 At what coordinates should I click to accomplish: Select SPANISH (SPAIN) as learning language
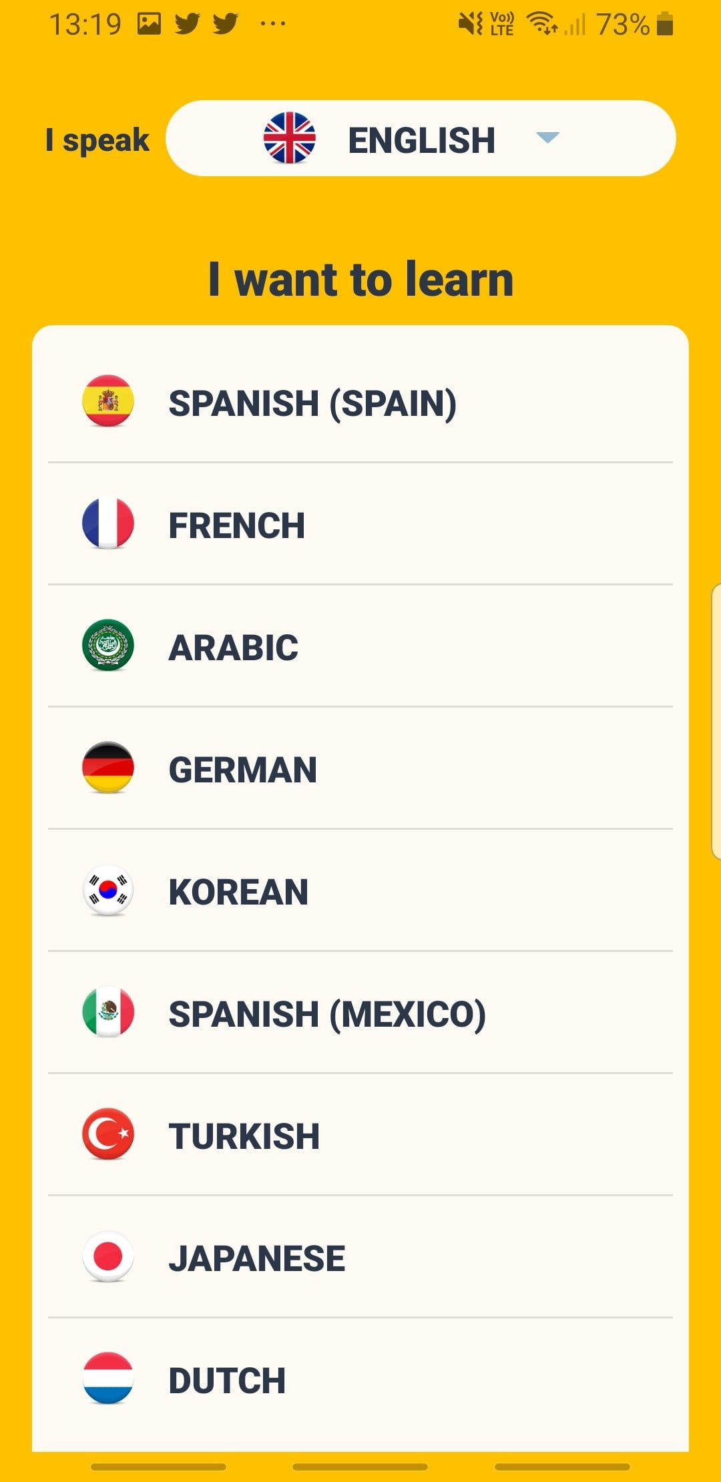[x=312, y=403]
